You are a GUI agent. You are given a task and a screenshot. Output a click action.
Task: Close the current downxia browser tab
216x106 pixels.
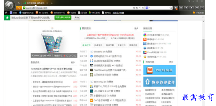click(x=47, y=3)
